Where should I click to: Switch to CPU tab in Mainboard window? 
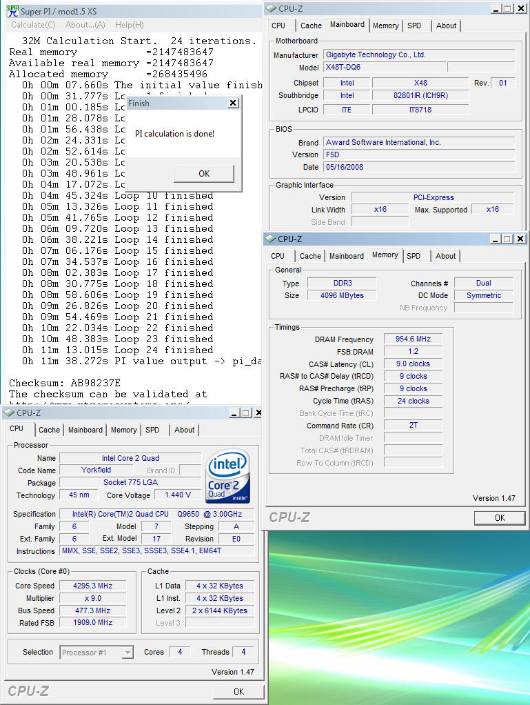(x=278, y=26)
